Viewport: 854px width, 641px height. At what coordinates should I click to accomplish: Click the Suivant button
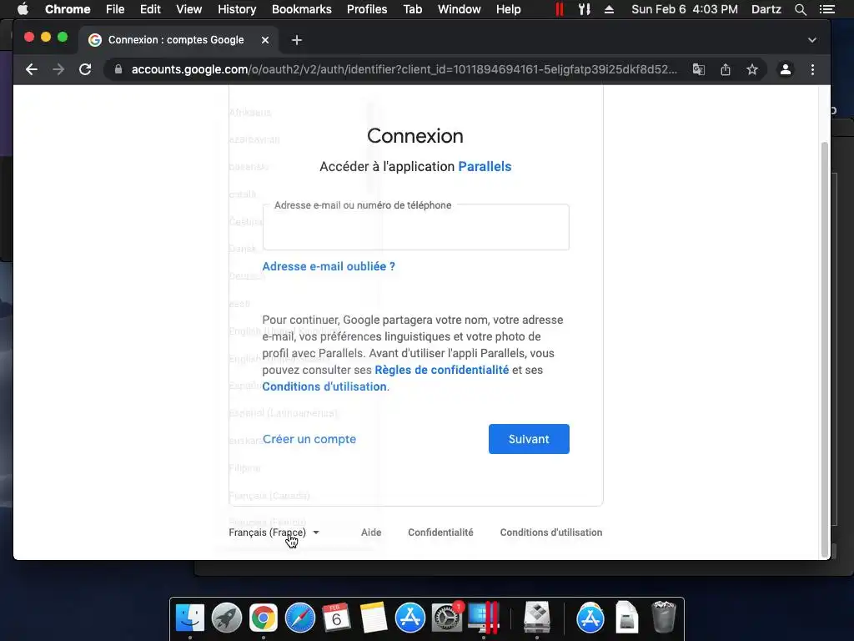529,439
